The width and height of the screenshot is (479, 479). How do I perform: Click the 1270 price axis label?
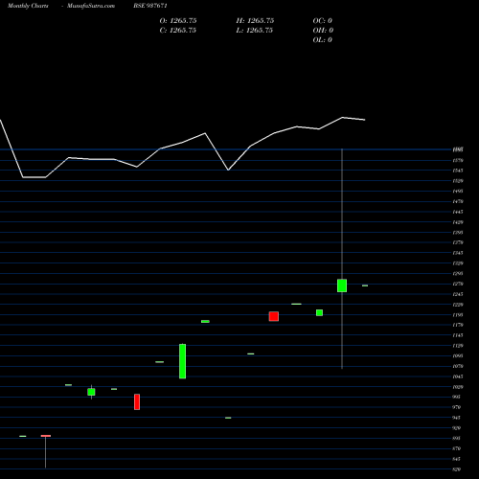click(x=458, y=284)
